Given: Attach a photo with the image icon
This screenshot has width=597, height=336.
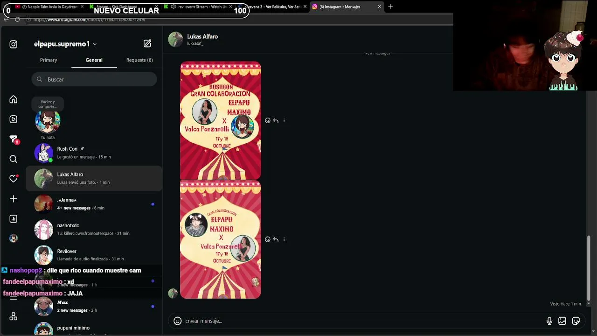Looking at the screenshot, I should [562, 321].
